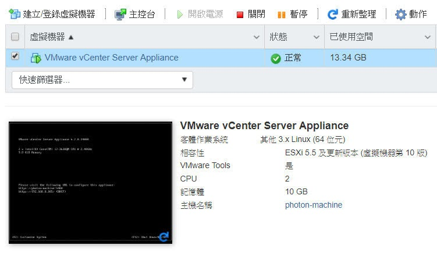437x256 pixels.
Task: Uncheck the VMware vCenter Server Appliance row checkbox
Action: point(15,56)
